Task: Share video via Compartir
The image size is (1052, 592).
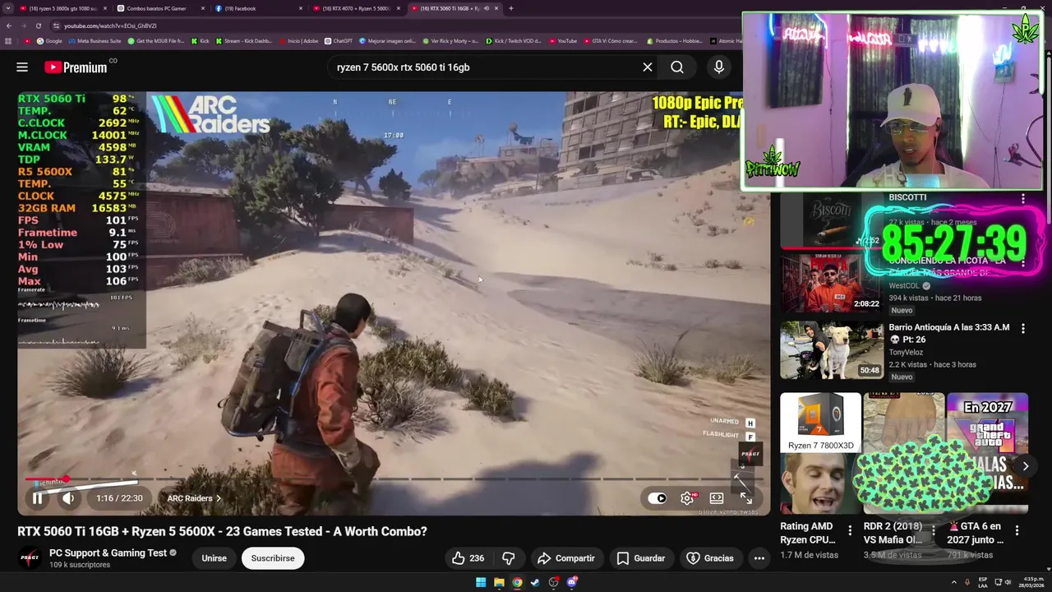Action: click(565, 558)
